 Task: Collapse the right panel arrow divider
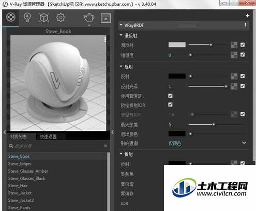[x=112, y=132]
